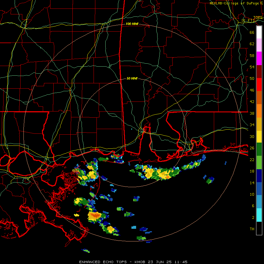Click the legend value '34'
Image resolution: width=264 pixels, height=264 pixels.
click(x=252, y=125)
